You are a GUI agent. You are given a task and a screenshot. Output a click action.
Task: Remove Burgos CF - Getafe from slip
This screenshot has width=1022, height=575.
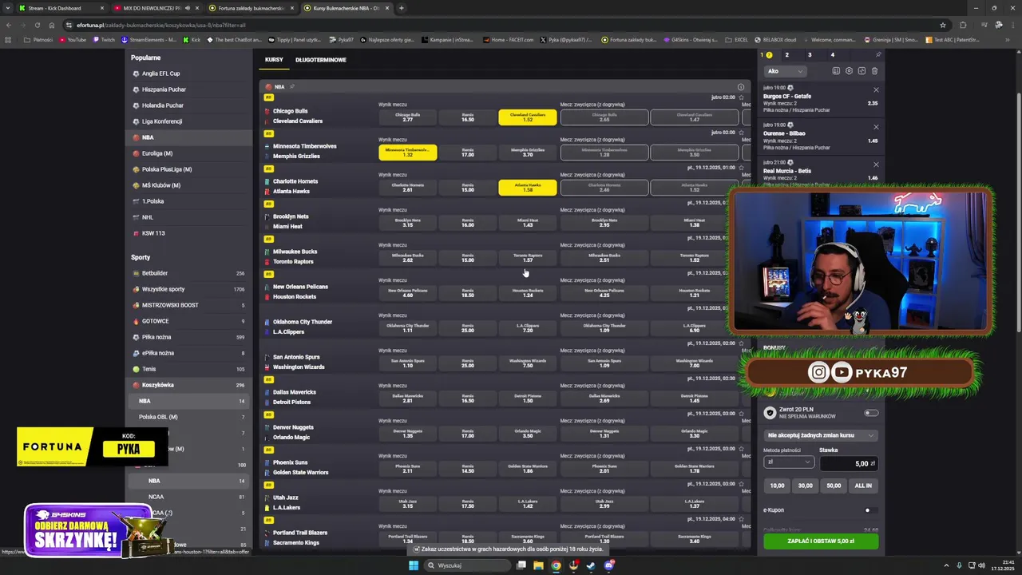876,89
